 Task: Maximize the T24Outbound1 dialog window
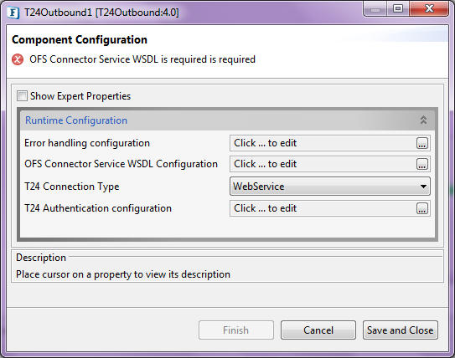pos(398,9)
